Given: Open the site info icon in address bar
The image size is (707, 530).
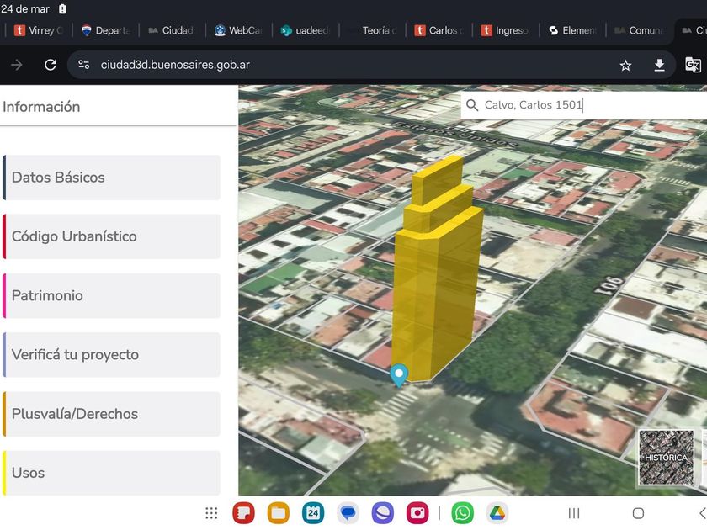Looking at the screenshot, I should (x=83, y=65).
